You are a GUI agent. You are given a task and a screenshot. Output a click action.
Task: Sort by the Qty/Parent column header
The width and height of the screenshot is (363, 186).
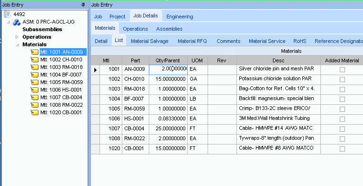point(168,60)
